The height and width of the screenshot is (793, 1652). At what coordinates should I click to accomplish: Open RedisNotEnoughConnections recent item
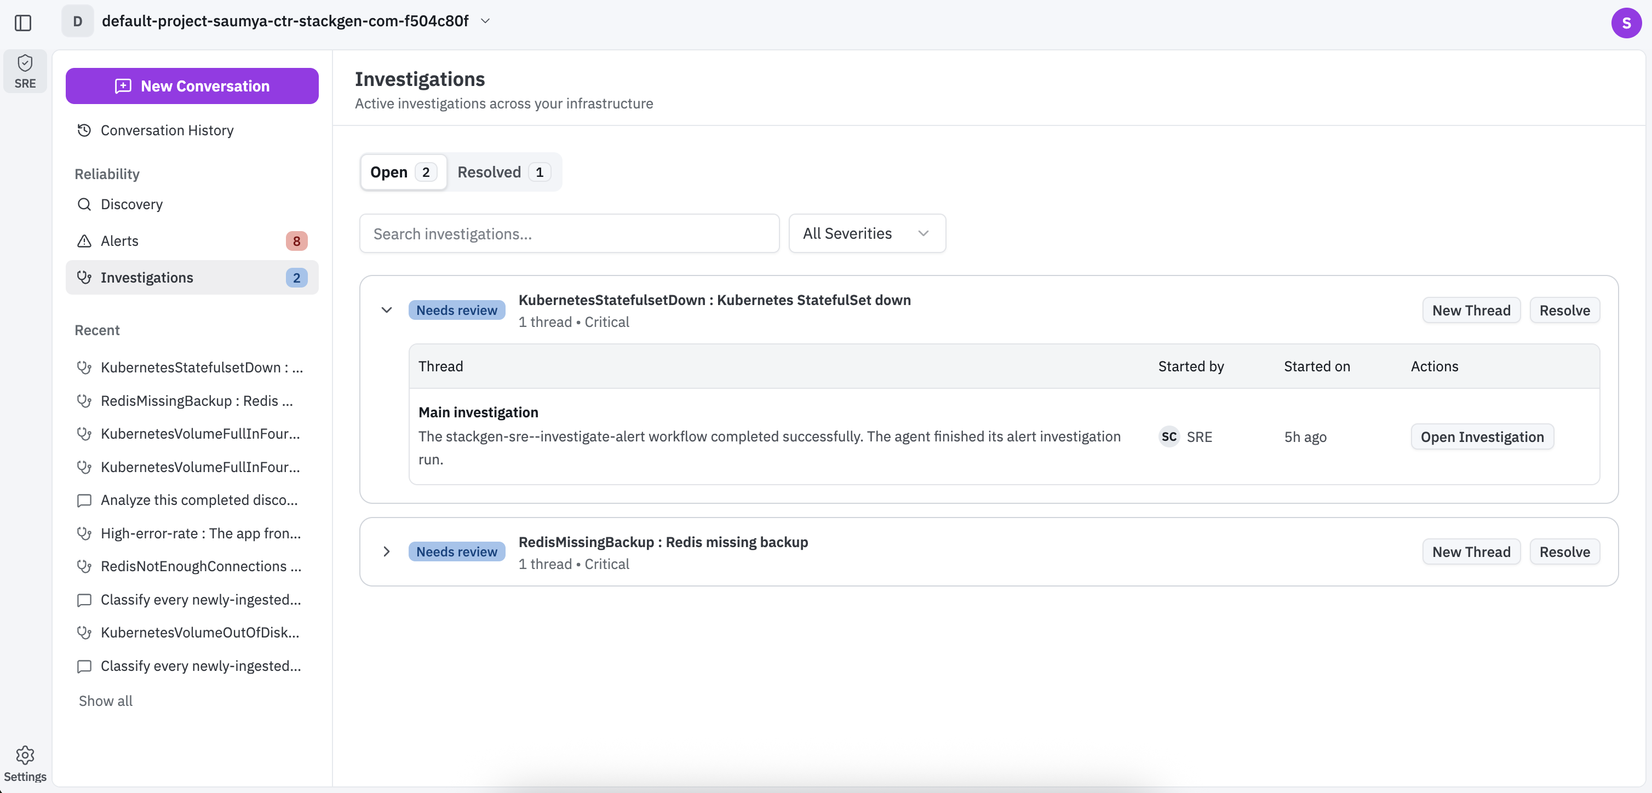click(x=192, y=566)
